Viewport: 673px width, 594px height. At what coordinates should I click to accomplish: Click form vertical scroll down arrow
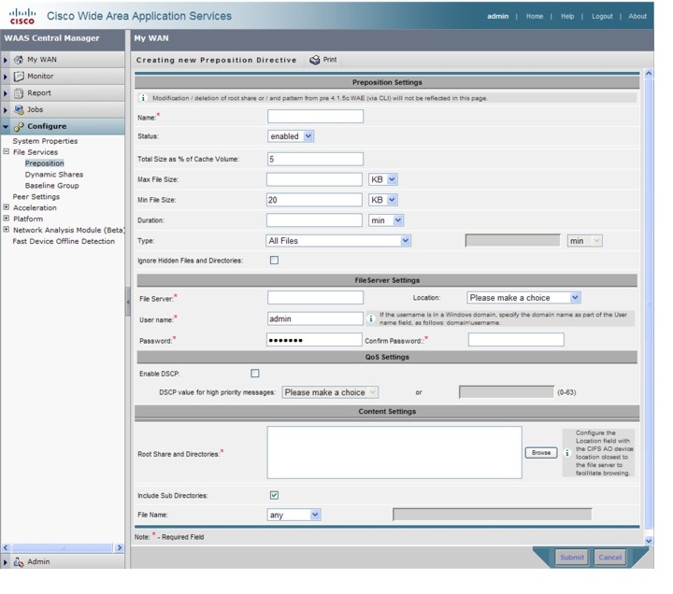pyautogui.click(x=649, y=541)
